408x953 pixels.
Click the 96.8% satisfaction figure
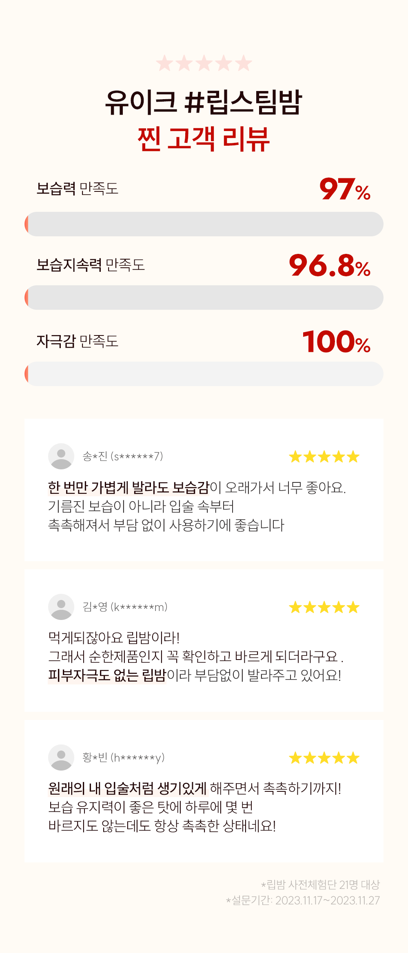(x=330, y=265)
